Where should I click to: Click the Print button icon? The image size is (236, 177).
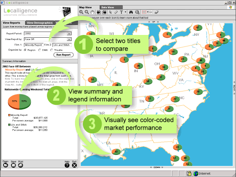[x=21, y=165]
